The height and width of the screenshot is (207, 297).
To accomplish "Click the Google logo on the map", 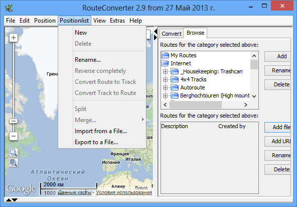I will click(21, 189).
